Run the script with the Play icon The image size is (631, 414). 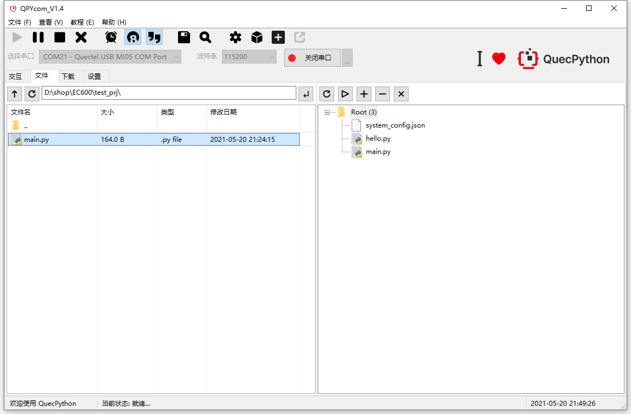click(17, 37)
